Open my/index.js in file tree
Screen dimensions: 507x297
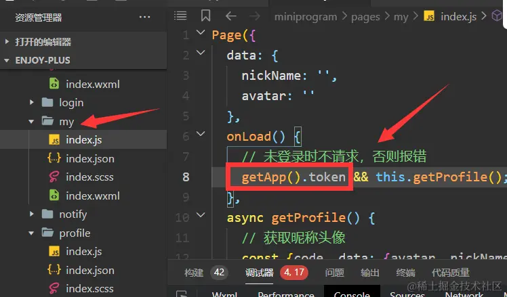(x=83, y=140)
